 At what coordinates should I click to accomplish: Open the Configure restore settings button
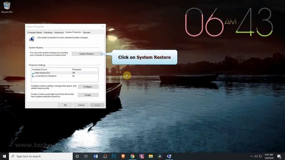tap(88, 87)
